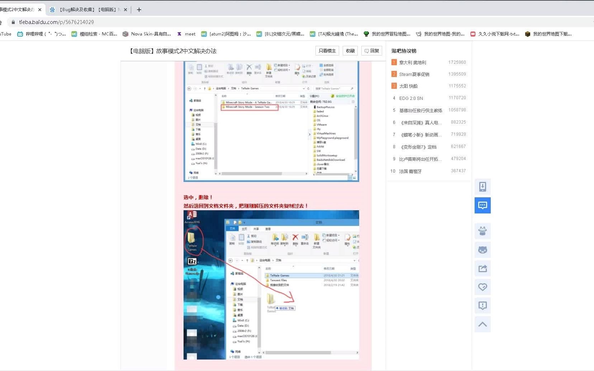
Task: Click the magician hat sidebar icon
Action: coord(483,231)
